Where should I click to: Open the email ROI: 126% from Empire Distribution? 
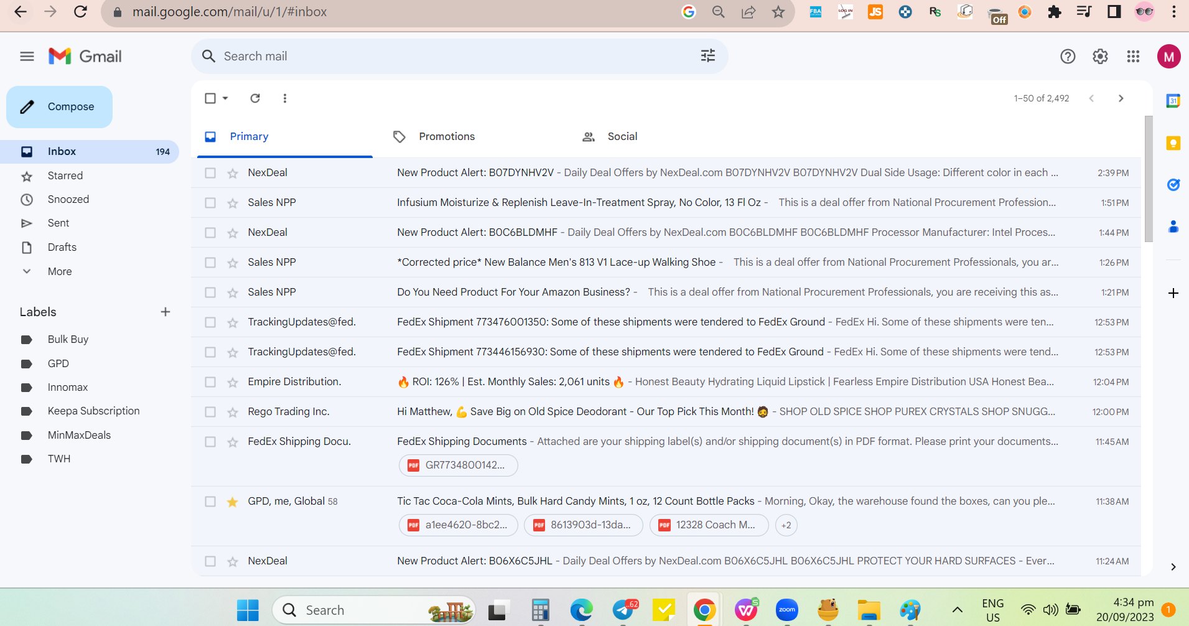coord(666,382)
